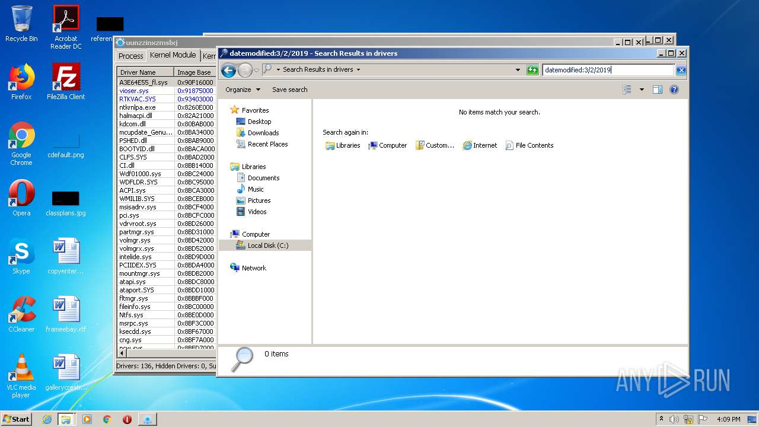Screen dimensions: 759x427
Task: Search again in Computer
Action: 388,145
